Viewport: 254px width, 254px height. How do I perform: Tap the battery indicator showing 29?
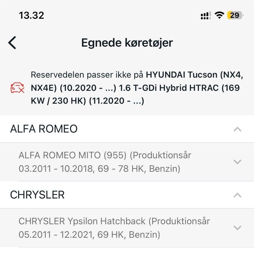pyautogui.click(x=235, y=15)
